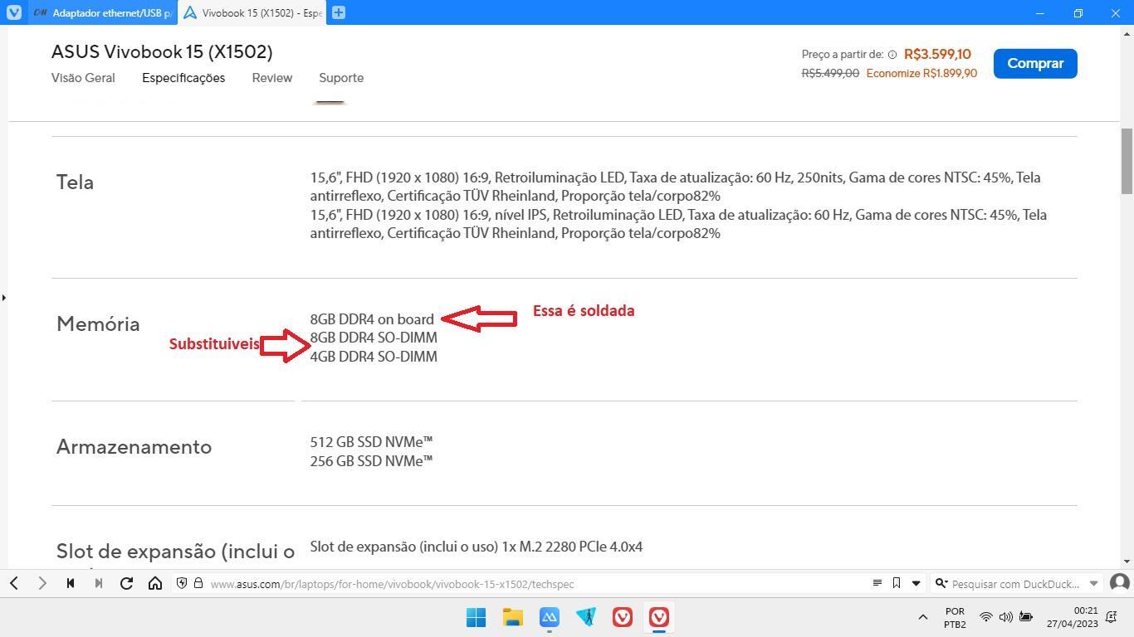Open the tracker blocker shield icon
Screen dimensions: 1134x637
point(182,583)
